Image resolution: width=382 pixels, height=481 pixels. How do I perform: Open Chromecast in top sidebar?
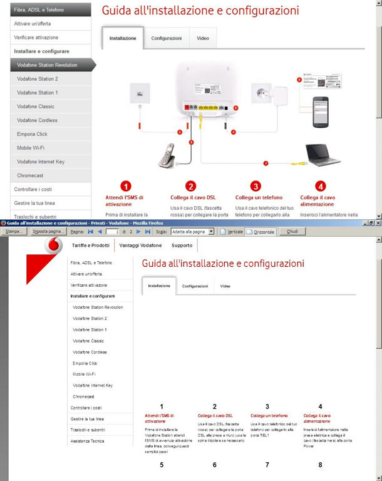[51, 175]
